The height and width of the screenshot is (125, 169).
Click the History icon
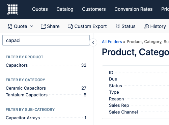[x=147, y=26]
